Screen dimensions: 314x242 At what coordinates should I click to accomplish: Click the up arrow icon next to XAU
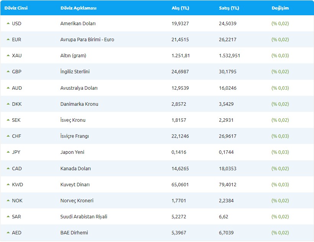click(x=8, y=55)
